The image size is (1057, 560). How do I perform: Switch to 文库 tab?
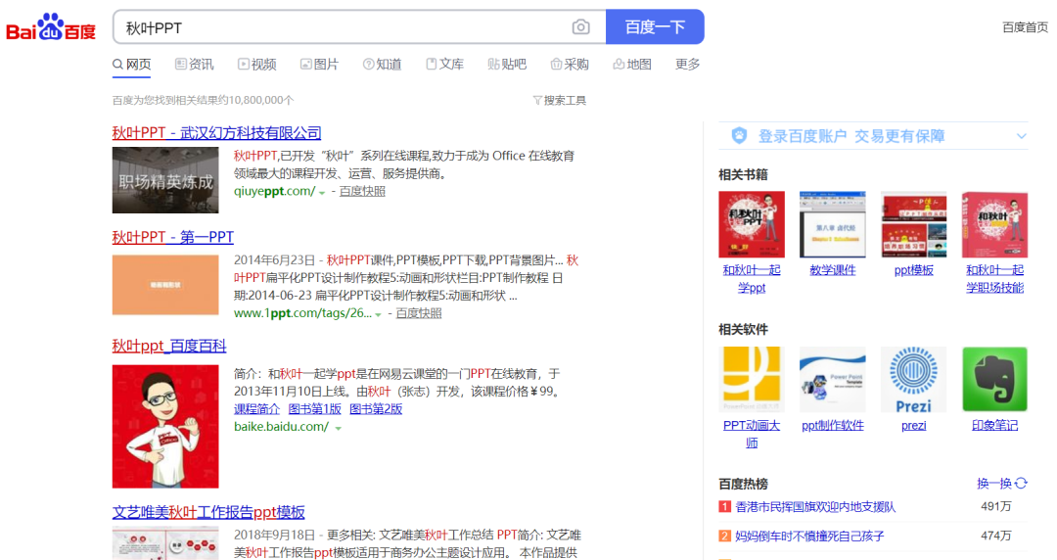445,64
